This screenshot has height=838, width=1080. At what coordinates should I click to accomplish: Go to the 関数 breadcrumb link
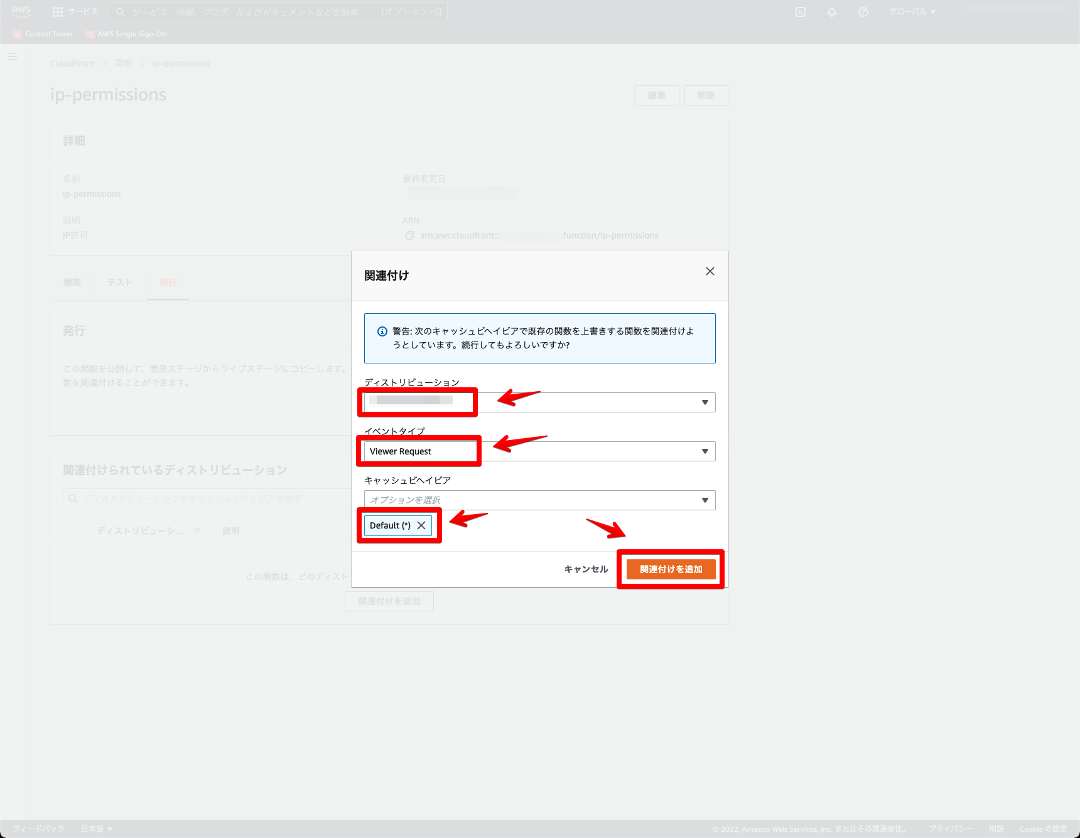(124, 63)
